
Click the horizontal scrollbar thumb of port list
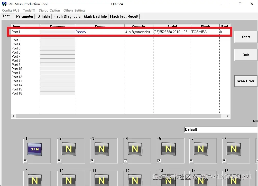pos(118,116)
